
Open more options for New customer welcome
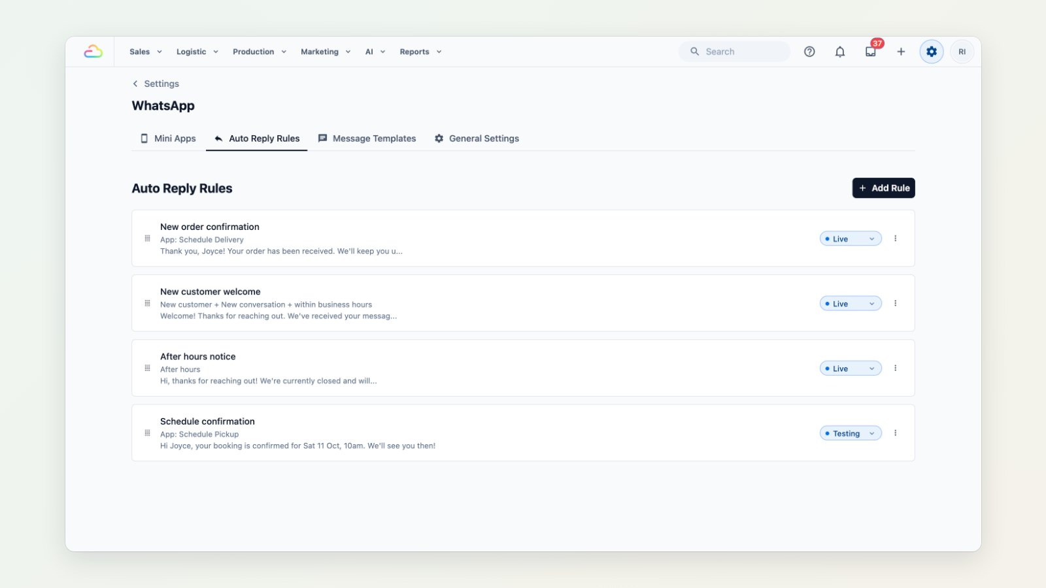click(x=896, y=303)
